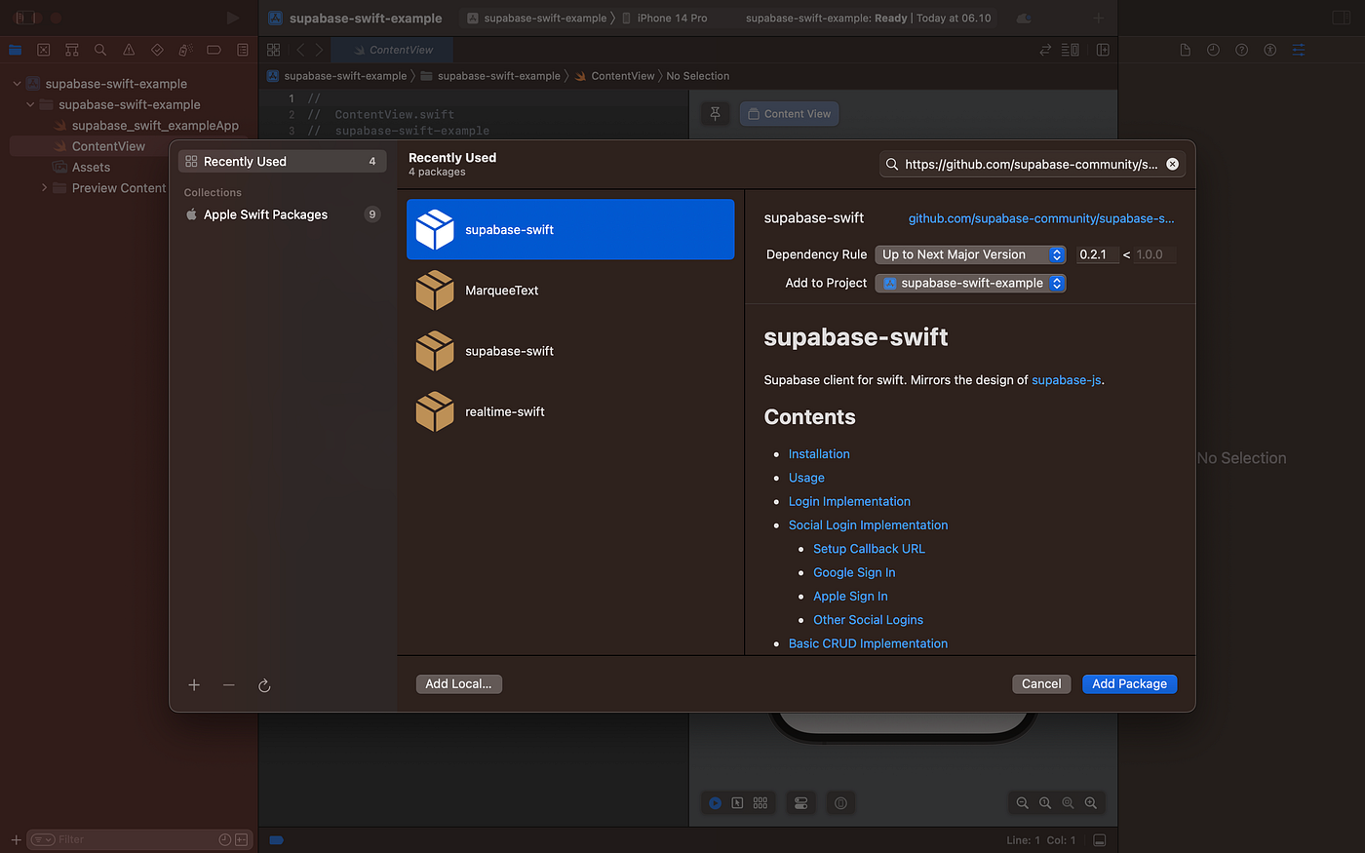Select the Attributes inspector sliders icon

(x=1298, y=49)
